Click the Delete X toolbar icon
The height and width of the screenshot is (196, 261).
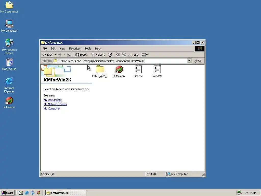pos(130,55)
